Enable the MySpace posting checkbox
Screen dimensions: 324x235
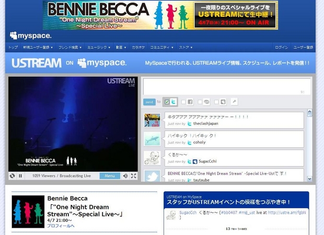pyautogui.click(x=216, y=102)
